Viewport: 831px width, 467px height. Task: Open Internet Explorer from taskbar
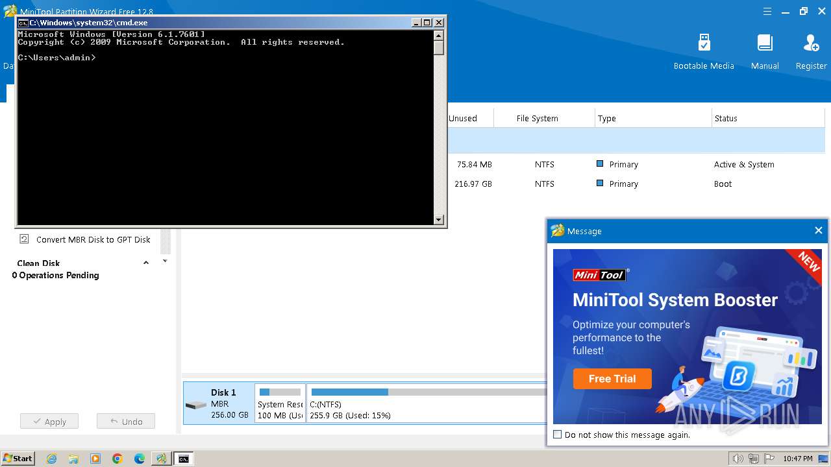pyautogui.click(x=52, y=459)
